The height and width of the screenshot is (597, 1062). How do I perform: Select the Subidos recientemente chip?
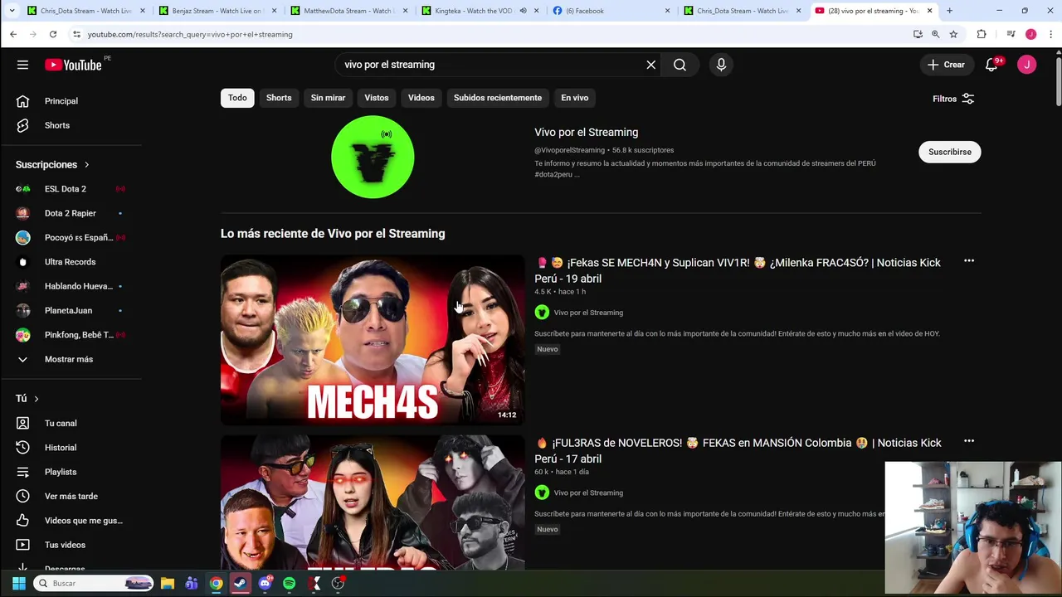498,98
